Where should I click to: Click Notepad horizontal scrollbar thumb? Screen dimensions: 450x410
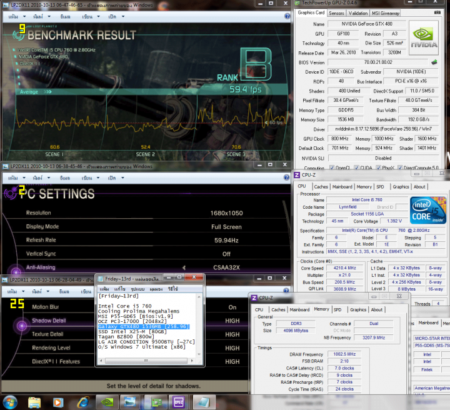point(146,361)
